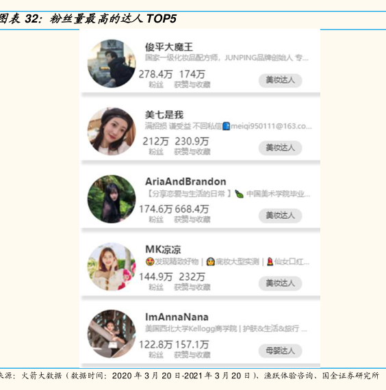The width and height of the screenshot is (386, 390).
Task: Click the mailbox emoji in 美七是我 bio
Action: pos(226,126)
